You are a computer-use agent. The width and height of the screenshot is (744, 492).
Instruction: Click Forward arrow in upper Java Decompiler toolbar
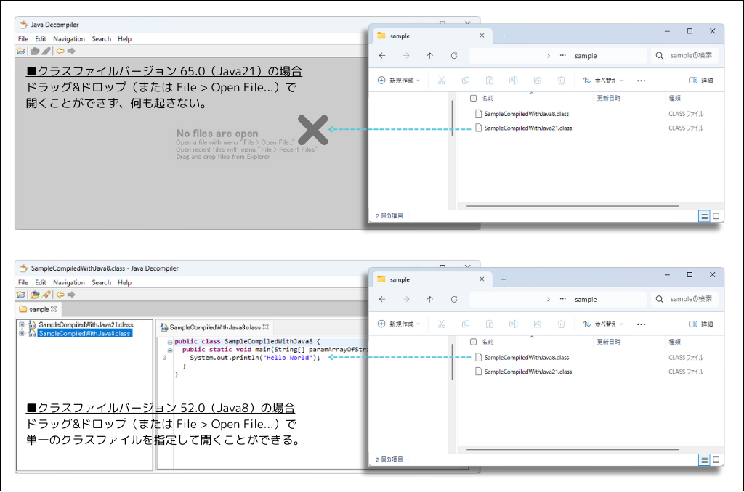71,51
